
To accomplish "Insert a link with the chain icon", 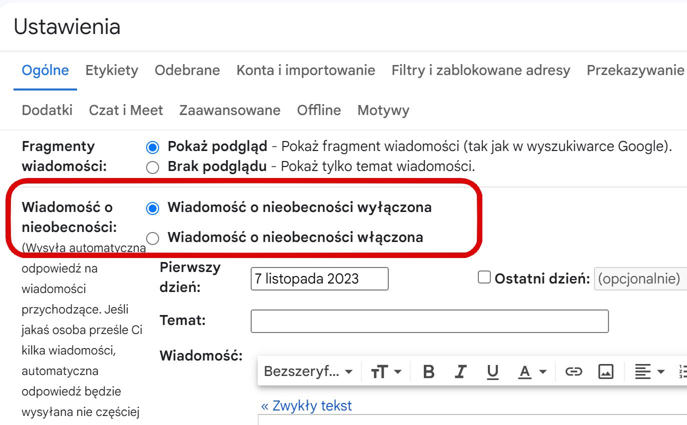I will click(x=573, y=371).
